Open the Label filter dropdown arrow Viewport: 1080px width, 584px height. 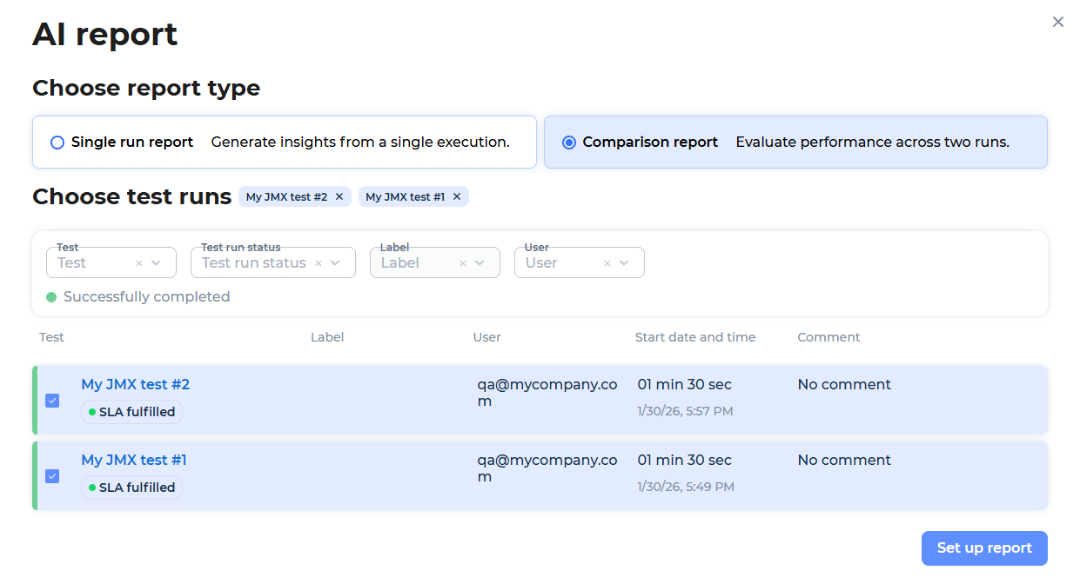pos(480,263)
